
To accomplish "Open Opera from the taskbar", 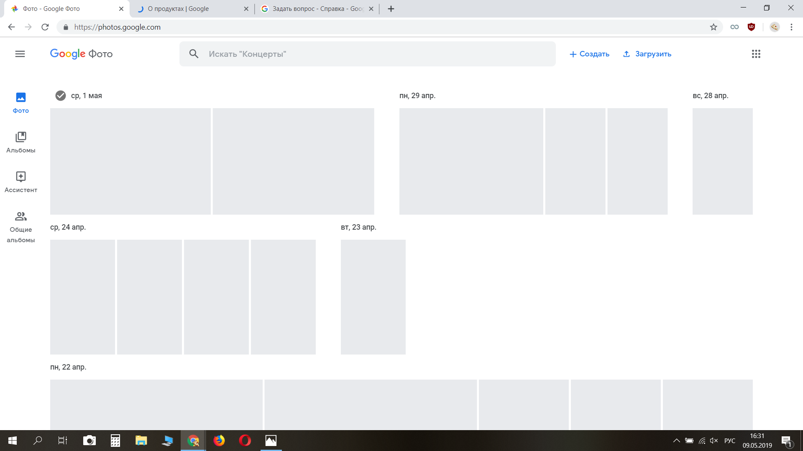I will [245, 441].
